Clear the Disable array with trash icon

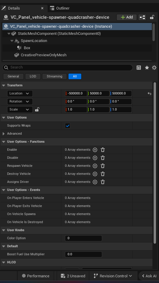click(x=103, y=158)
